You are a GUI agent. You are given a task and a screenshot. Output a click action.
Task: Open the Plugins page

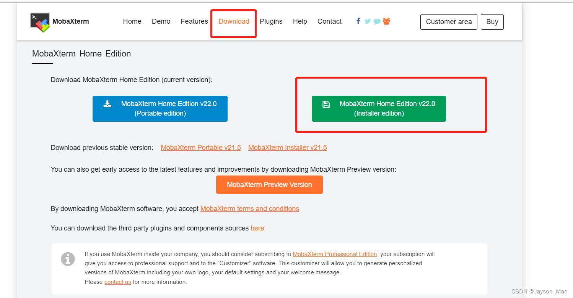pos(271,21)
